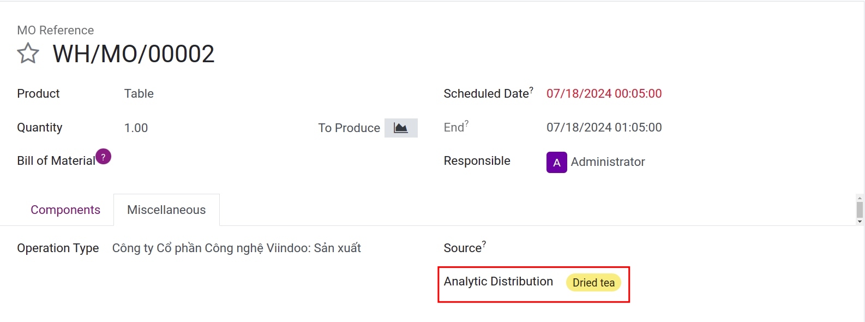
Task: Edit the Quantity value 1.00
Action: pos(135,128)
